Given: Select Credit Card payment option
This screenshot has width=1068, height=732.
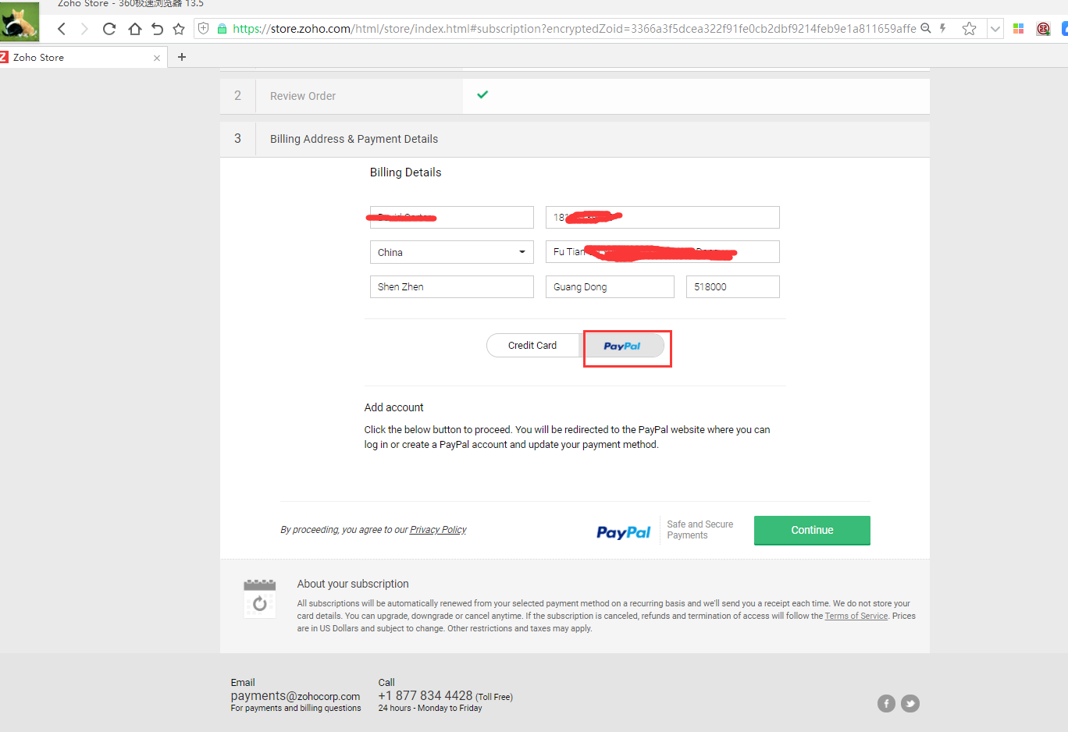Looking at the screenshot, I should (532, 345).
